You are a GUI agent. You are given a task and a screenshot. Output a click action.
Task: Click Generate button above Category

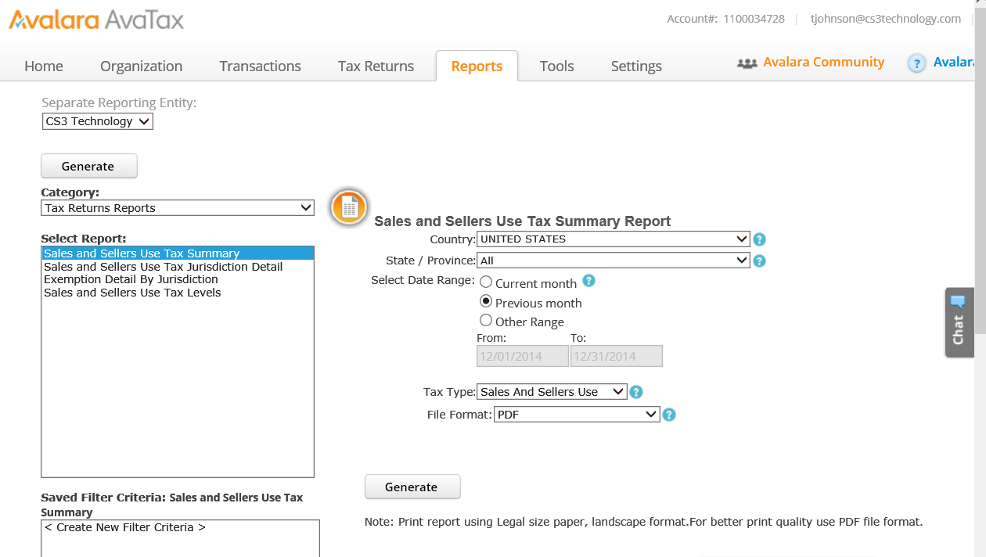[88, 166]
